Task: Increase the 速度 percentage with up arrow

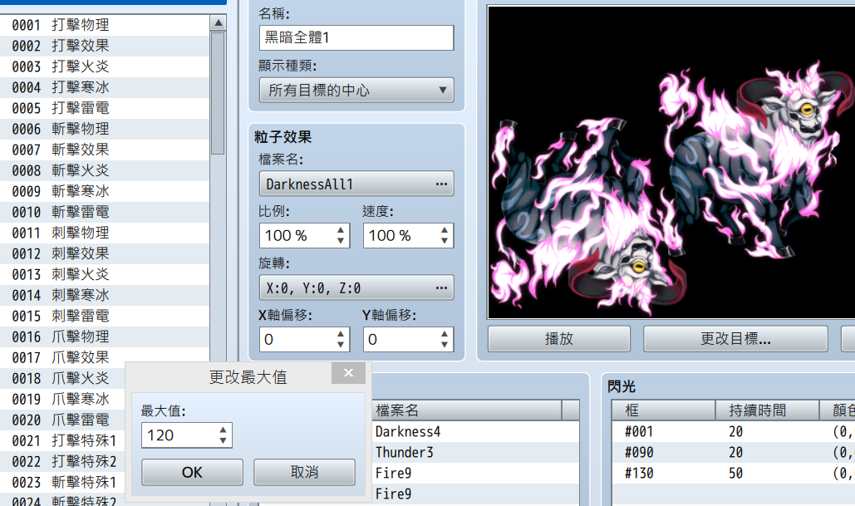Action: click(445, 230)
